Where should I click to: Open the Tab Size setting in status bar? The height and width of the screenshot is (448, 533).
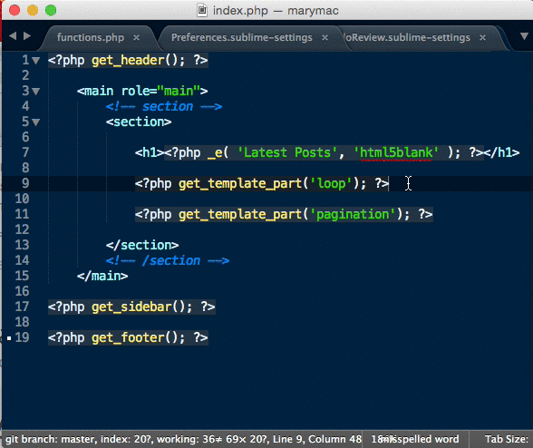point(507,439)
